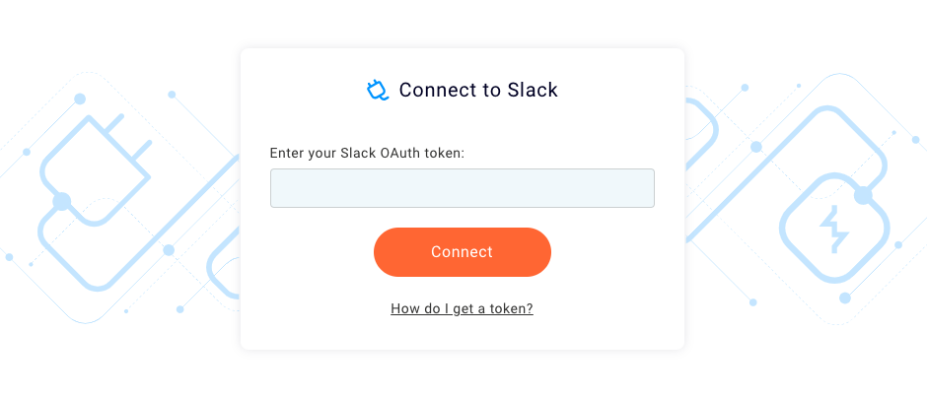
Task: Click the lightning bolt illustration on the right
Action: tap(834, 231)
